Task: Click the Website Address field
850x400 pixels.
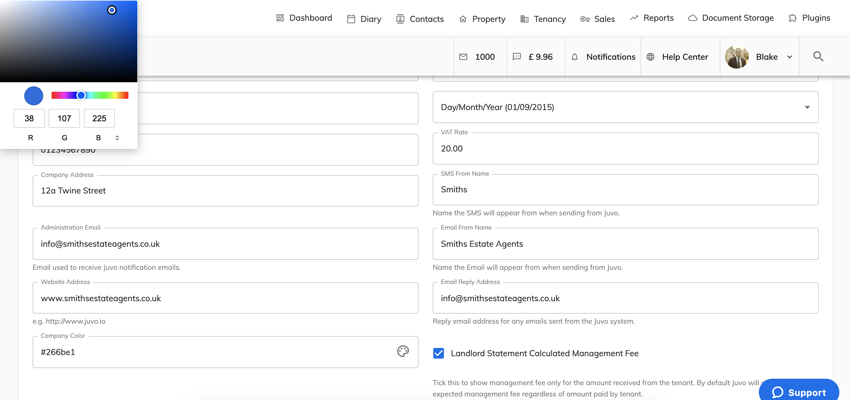Action: click(x=225, y=298)
